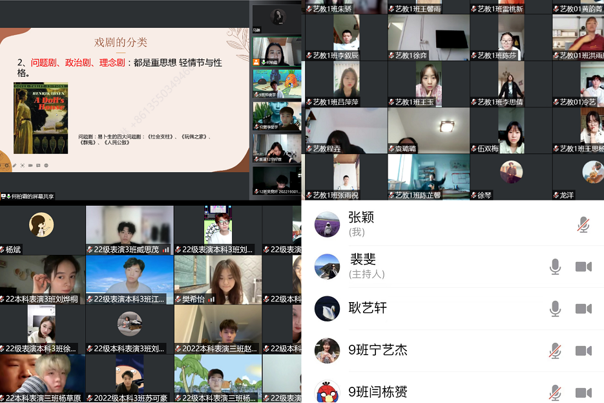Screen dimensions: 604x403
Task: Click the network signal indicator on 臧思茂's tile
Action: [x=166, y=248]
